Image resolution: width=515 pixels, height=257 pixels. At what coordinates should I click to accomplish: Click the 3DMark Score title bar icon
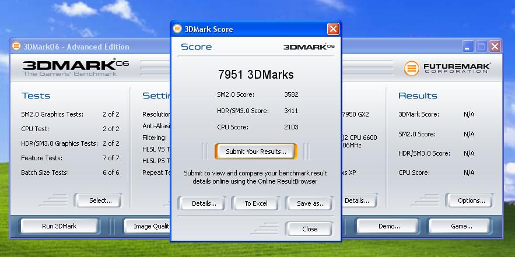point(177,29)
